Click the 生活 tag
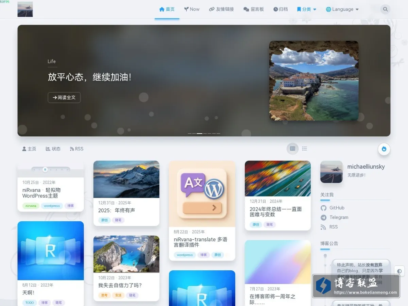The height and width of the screenshot is (306, 408). pos(118,295)
